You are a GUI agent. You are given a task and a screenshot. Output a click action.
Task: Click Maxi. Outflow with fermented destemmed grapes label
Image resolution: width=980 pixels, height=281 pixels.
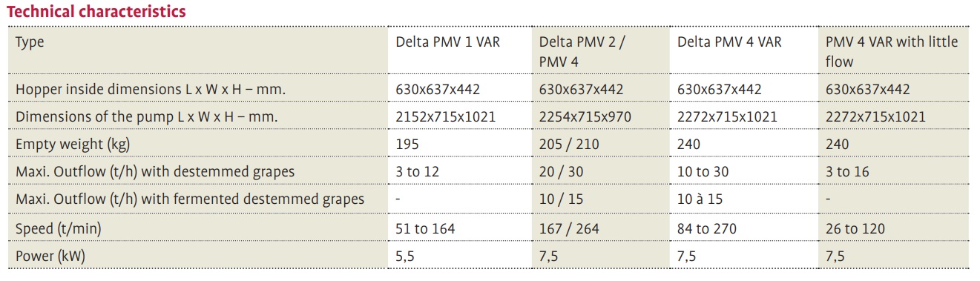tap(190, 199)
